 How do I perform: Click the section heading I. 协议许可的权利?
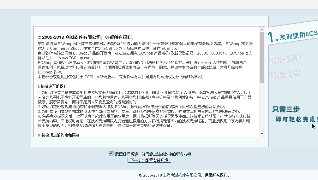coord(52,86)
